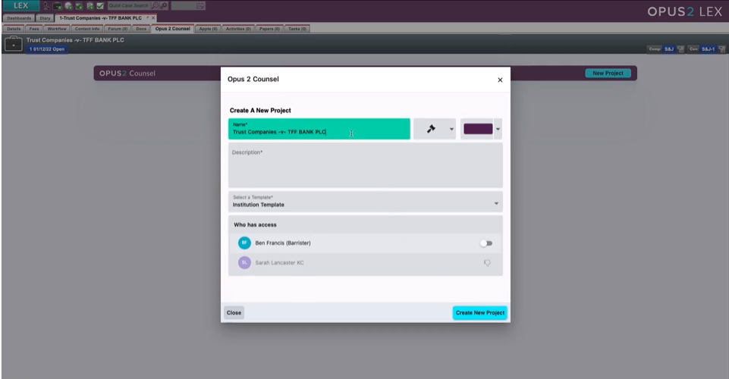The height and width of the screenshot is (379, 729).
Task: Click Sarah Lancaster SL avatar
Action: click(x=244, y=262)
